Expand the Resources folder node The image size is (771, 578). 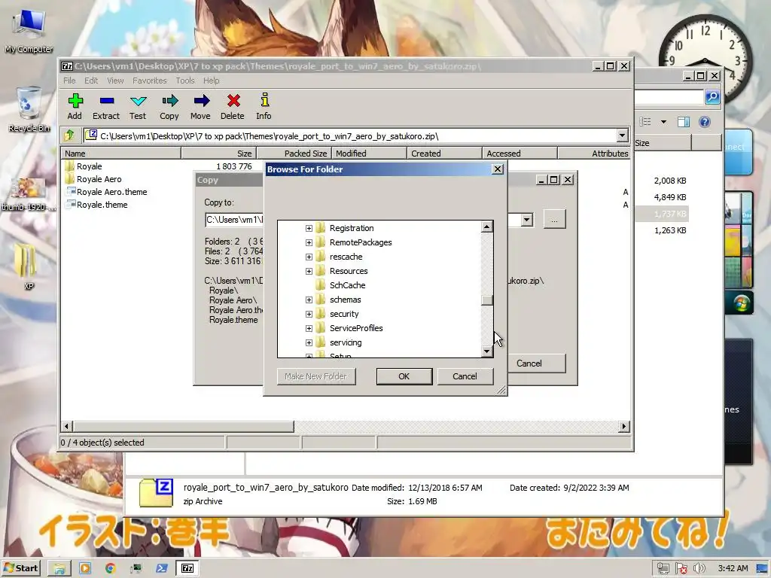tap(309, 271)
